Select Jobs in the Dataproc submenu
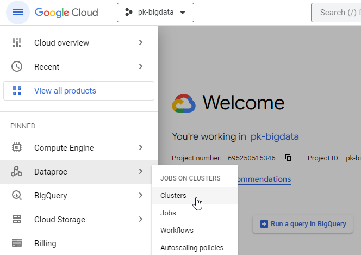The height and width of the screenshot is (255, 361). coord(168,213)
